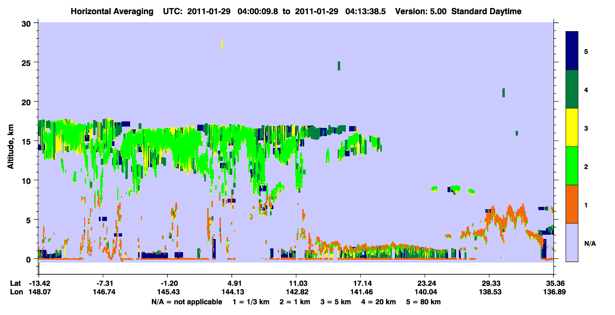This screenshot has width=615, height=315.
Task: Click the yellow colorbar segment labeled 3
Action: [x=572, y=128]
